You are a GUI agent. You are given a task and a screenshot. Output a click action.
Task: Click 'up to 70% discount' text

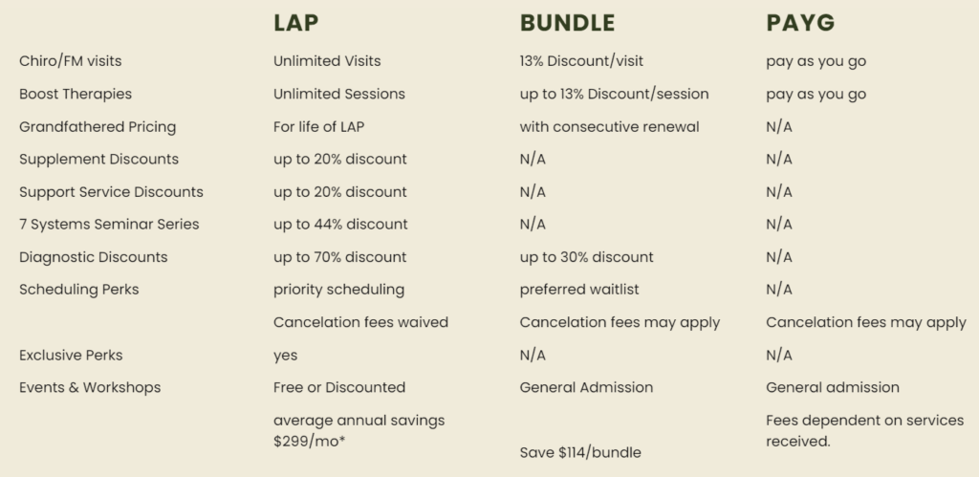point(339,257)
